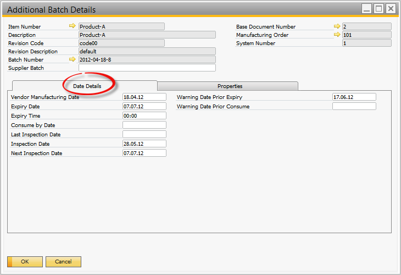Click the Vendor Manufacturing Date field
401x275 pixels.
click(x=144, y=97)
